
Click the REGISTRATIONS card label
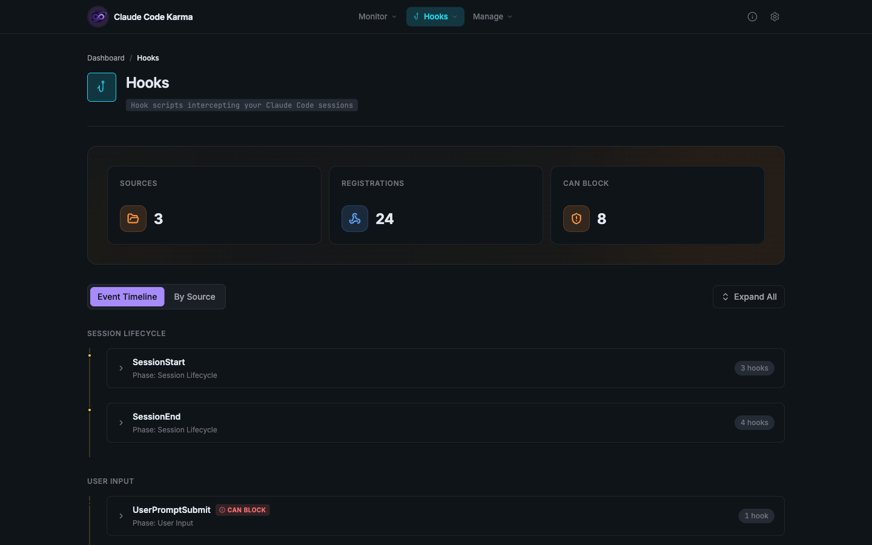pyautogui.click(x=372, y=183)
